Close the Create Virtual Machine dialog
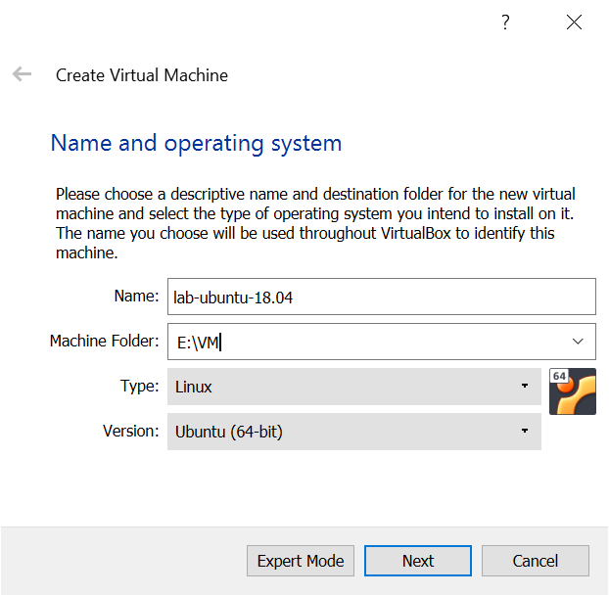The width and height of the screenshot is (609, 596). pos(574,23)
